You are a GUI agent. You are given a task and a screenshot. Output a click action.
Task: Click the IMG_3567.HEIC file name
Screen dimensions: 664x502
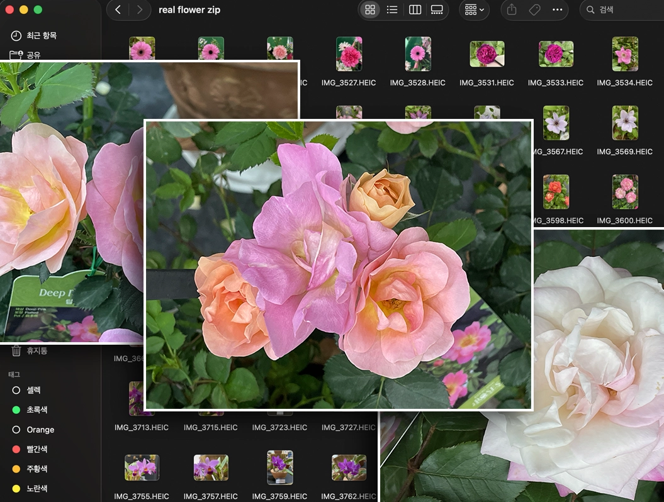point(558,152)
